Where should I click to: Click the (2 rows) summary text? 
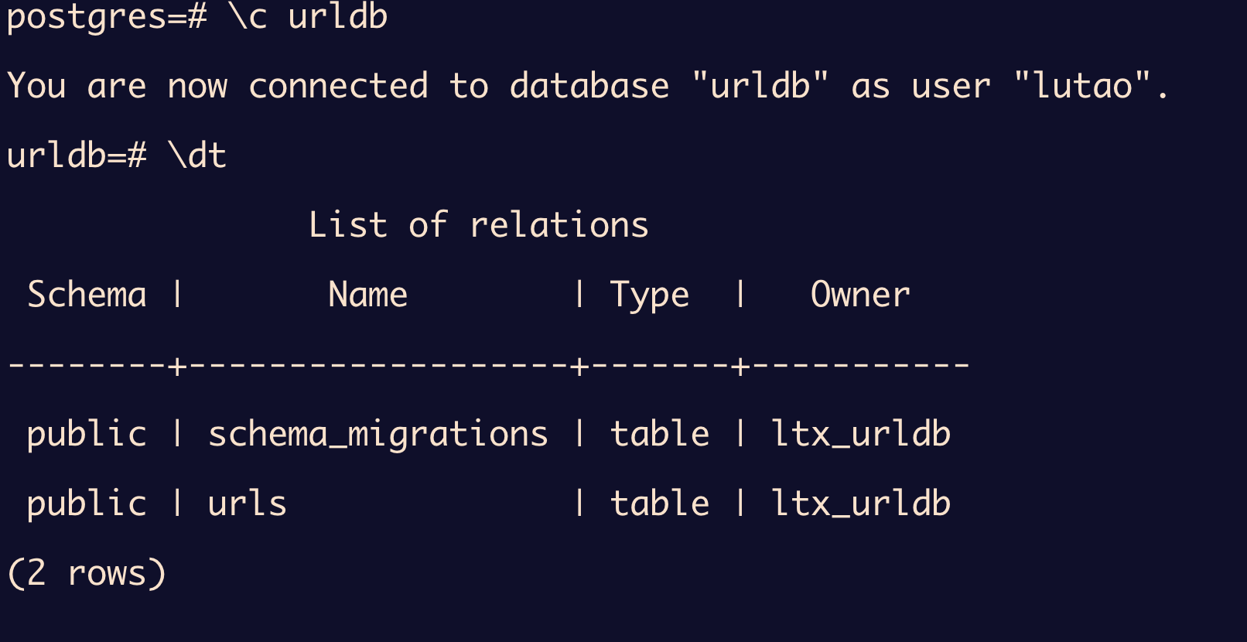tap(87, 573)
